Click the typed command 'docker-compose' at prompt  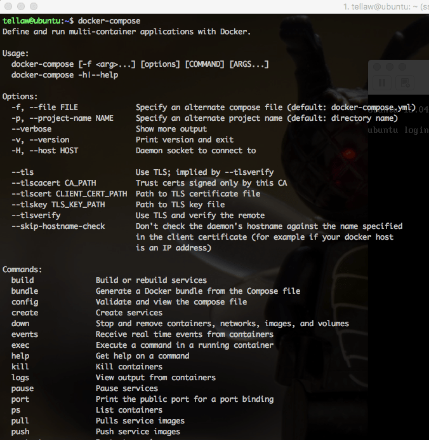click(109, 21)
